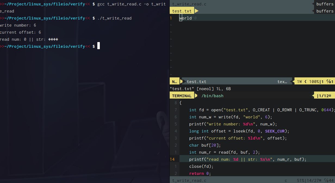Toggle the TERMINAL segment in the statusline
The image size is (335, 183).
point(181,95)
